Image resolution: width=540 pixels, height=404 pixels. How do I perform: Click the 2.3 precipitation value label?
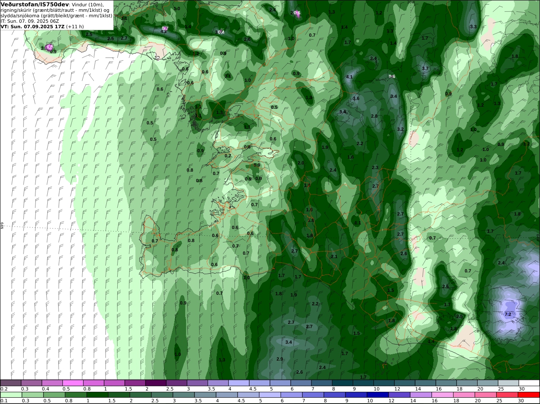pyautogui.click(x=375, y=167)
